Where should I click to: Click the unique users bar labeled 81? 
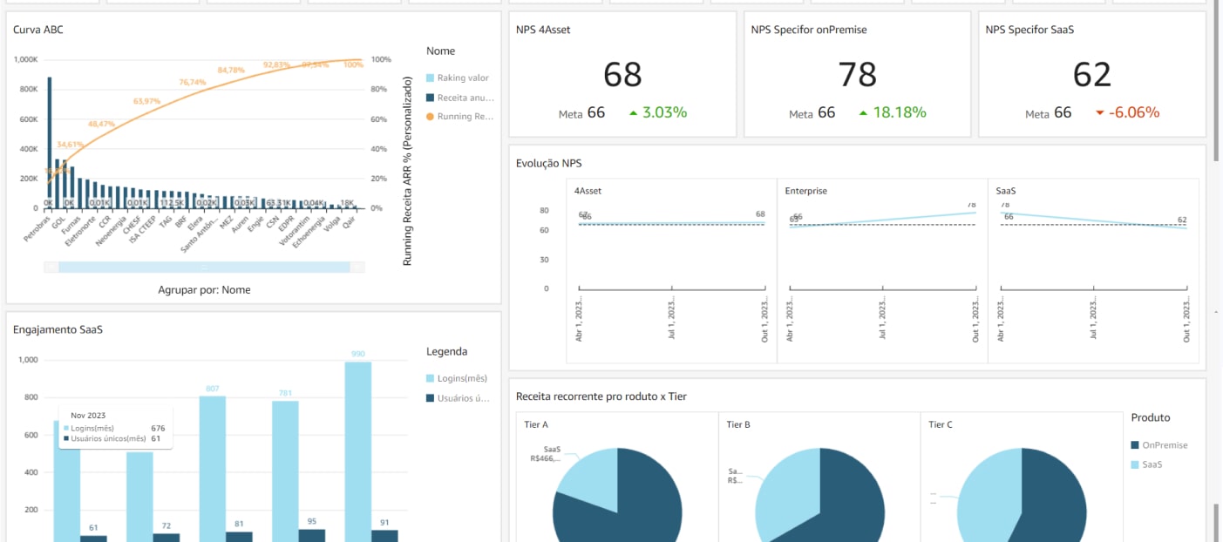(240, 537)
